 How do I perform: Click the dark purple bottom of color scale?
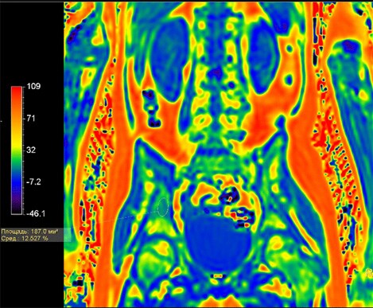click(x=17, y=209)
